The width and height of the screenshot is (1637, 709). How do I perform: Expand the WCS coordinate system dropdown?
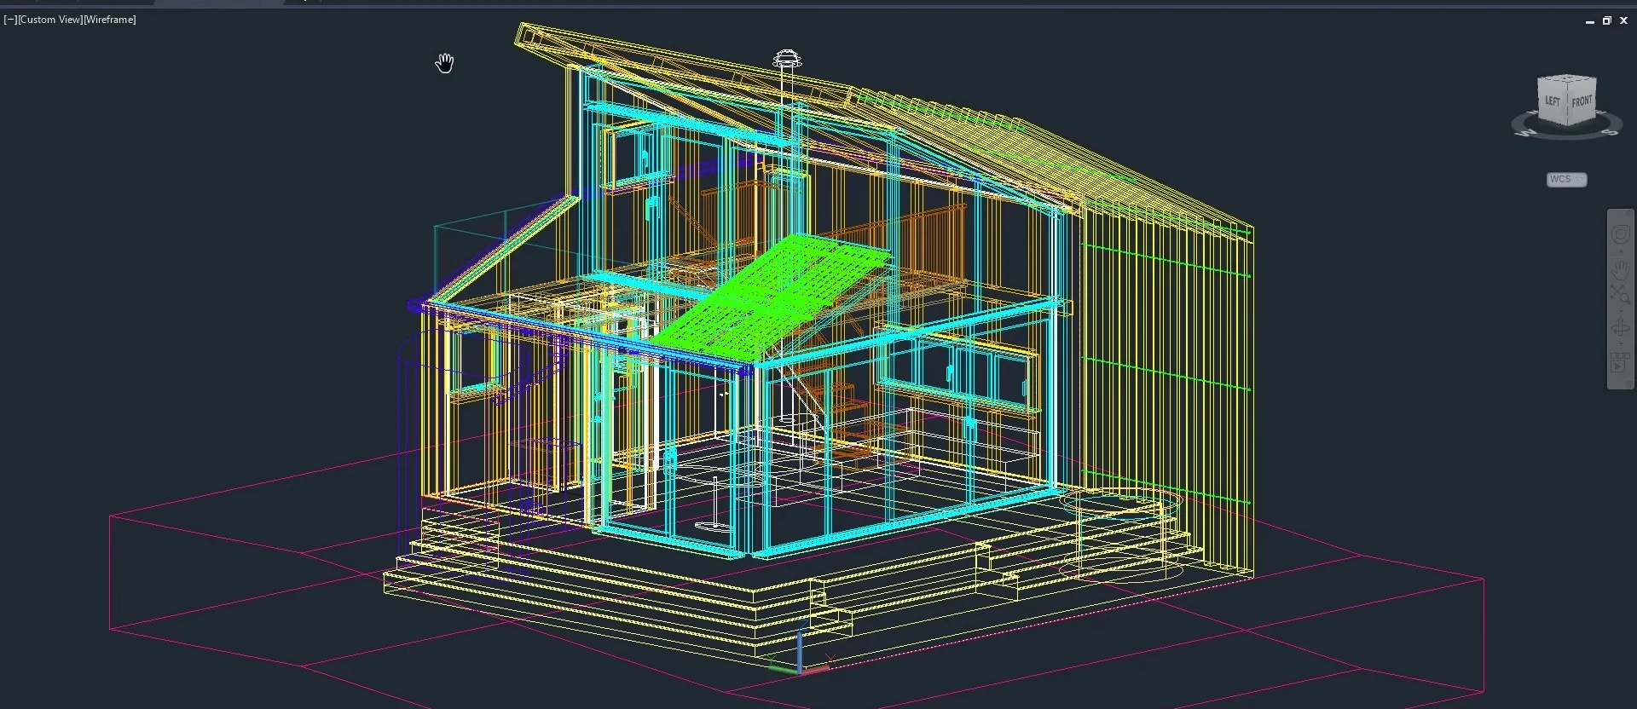coord(1579,180)
